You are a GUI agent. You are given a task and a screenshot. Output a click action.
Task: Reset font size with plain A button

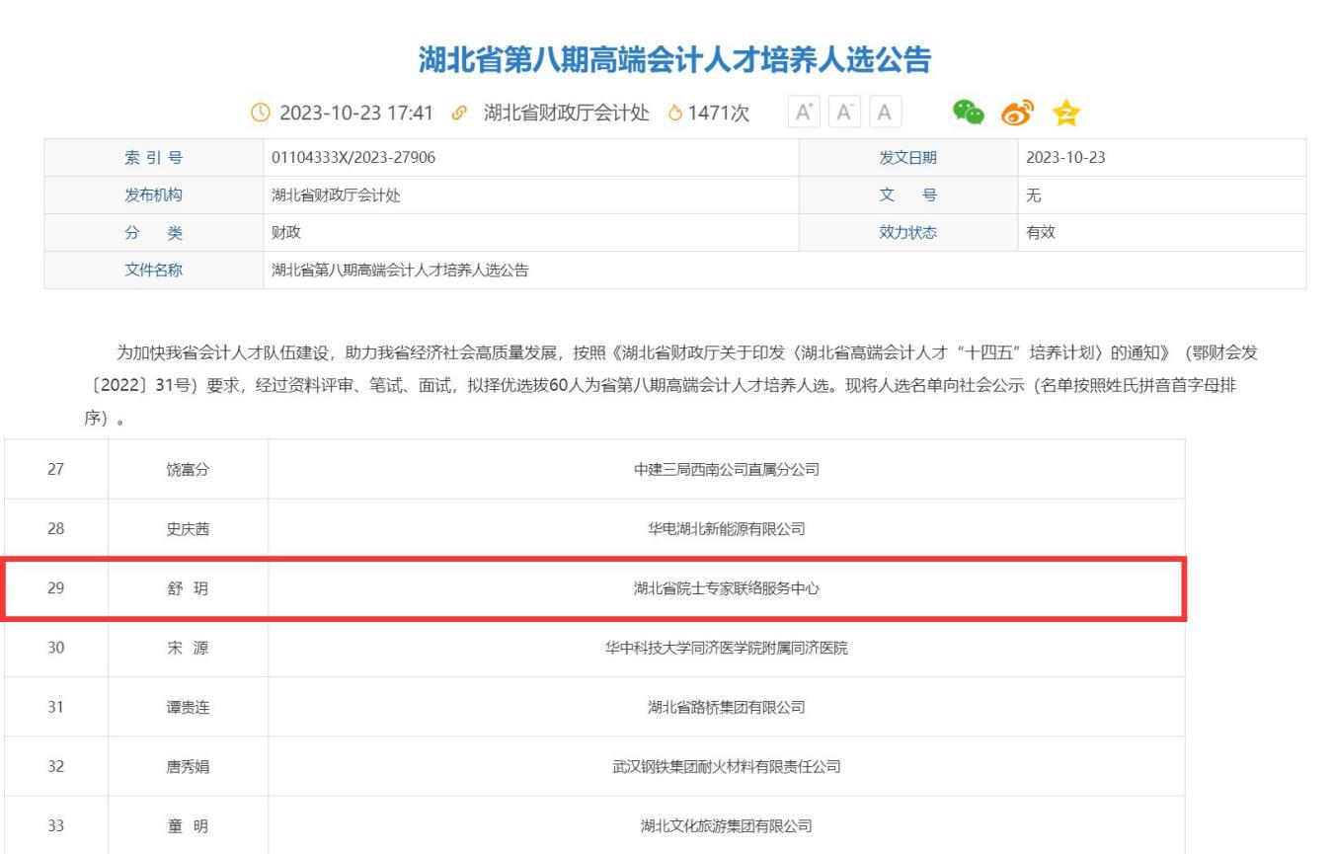click(x=885, y=113)
